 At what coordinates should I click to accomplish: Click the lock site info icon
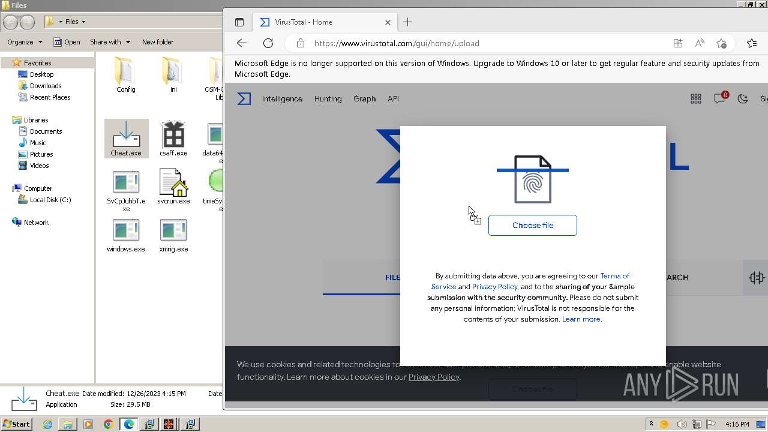[301, 43]
